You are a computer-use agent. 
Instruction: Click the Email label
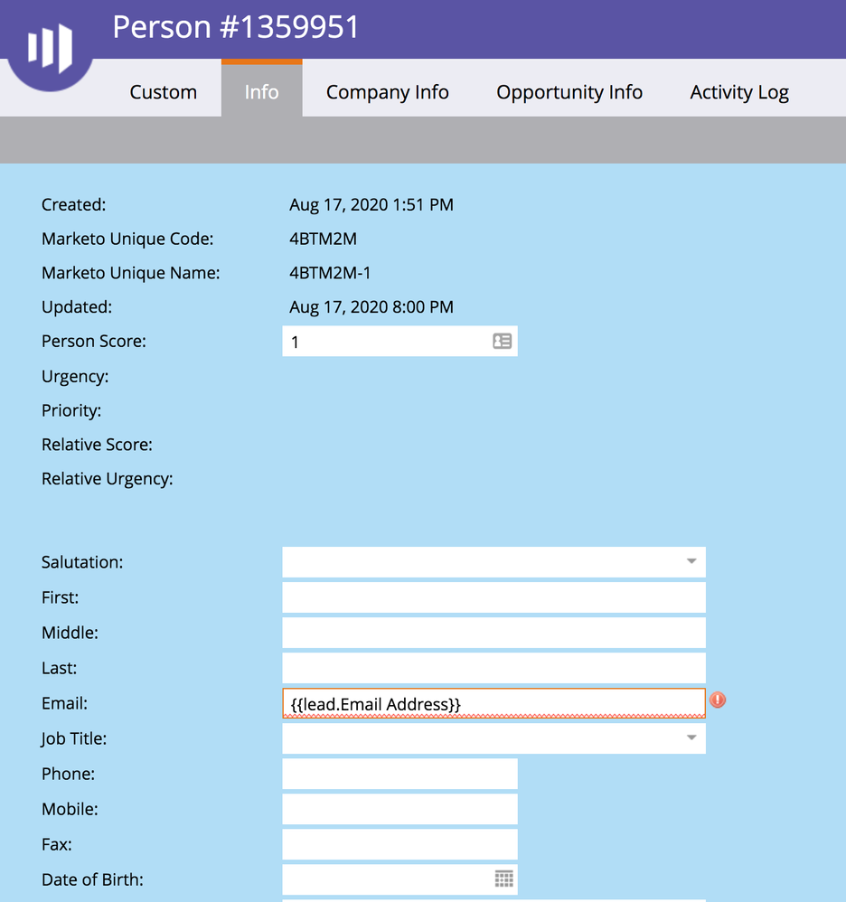pyautogui.click(x=64, y=703)
